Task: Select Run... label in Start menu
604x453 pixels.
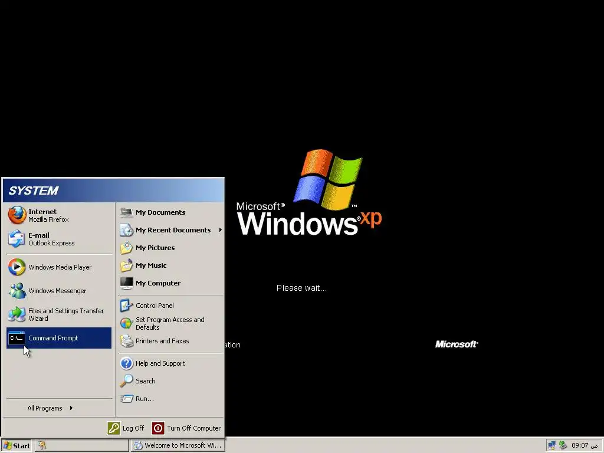Action: point(145,399)
